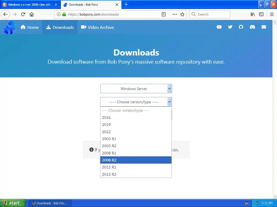The height and width of the screenshot is (207, 277).
Task: Reload the current page
Action: click(x=23, y=14)
